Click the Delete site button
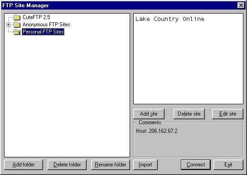The height and width of the screenshot is (175, 247). pyautogui.click(x=189, y=114)
